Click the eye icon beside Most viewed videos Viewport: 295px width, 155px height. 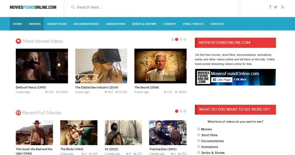(x=19, y=41)
